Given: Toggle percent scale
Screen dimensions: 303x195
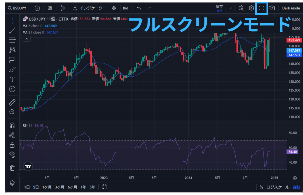Looking at the screenshot, I should (261, 187).
